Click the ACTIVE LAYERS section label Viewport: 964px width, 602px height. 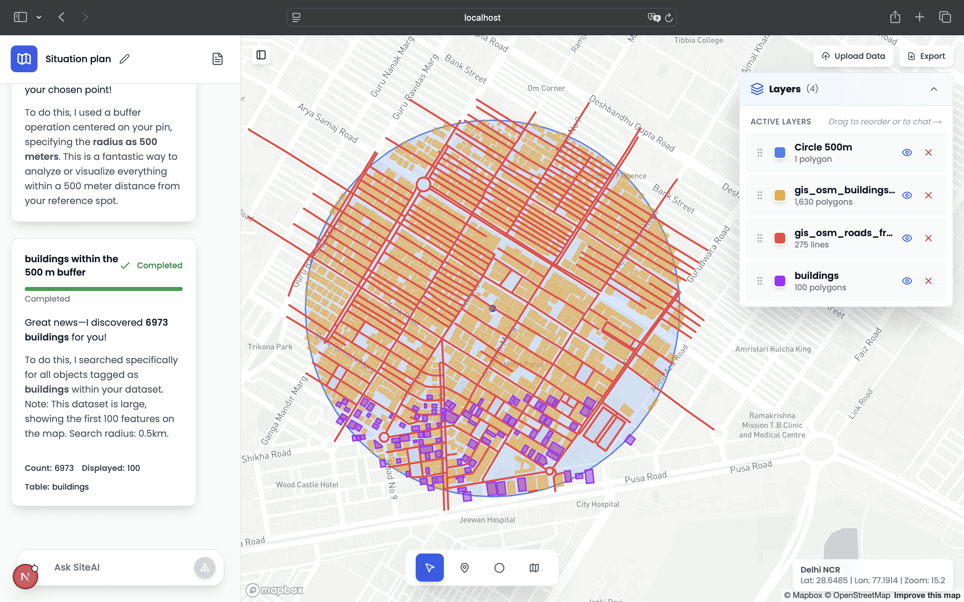tap(780, 122)
